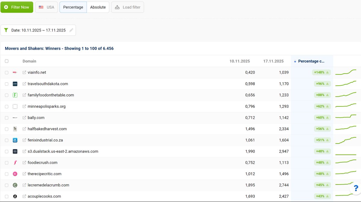Screen dimensions: 361x202
Task: Click the green funnel filter icon
Action: [6, 30]
